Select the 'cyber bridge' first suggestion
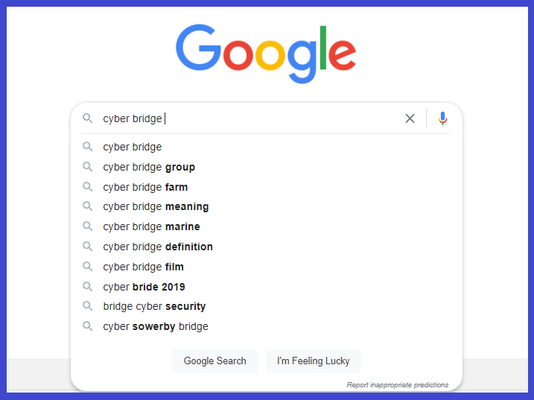The image size is (534, 400). coord(264,147)
